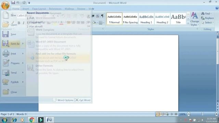The image size is (219, 123).
Task: Expand the Styles gallery More arrow
Action: [188, 23]
